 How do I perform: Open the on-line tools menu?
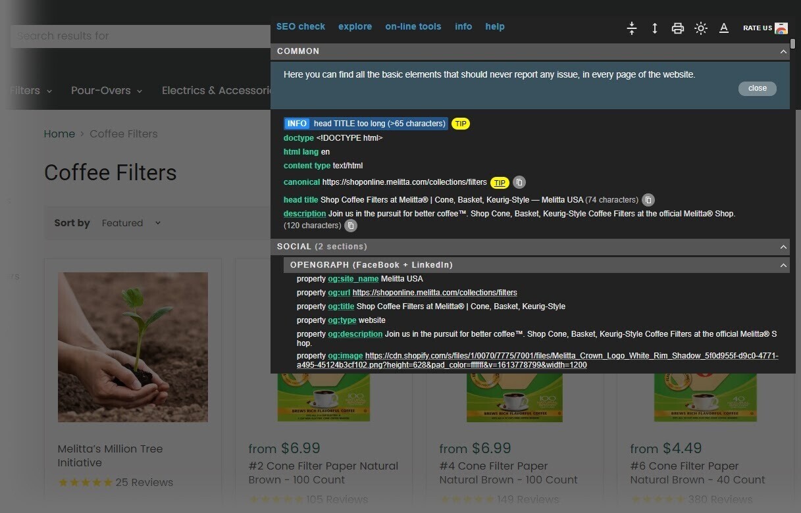[x=413, y=26]
